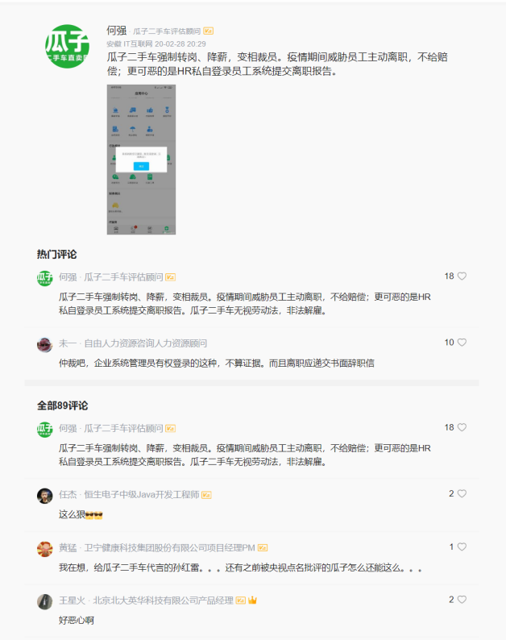This screenshot has height=640, width=506.
Task: Open the large Guazi logo avatar
Action: point(68,46)
